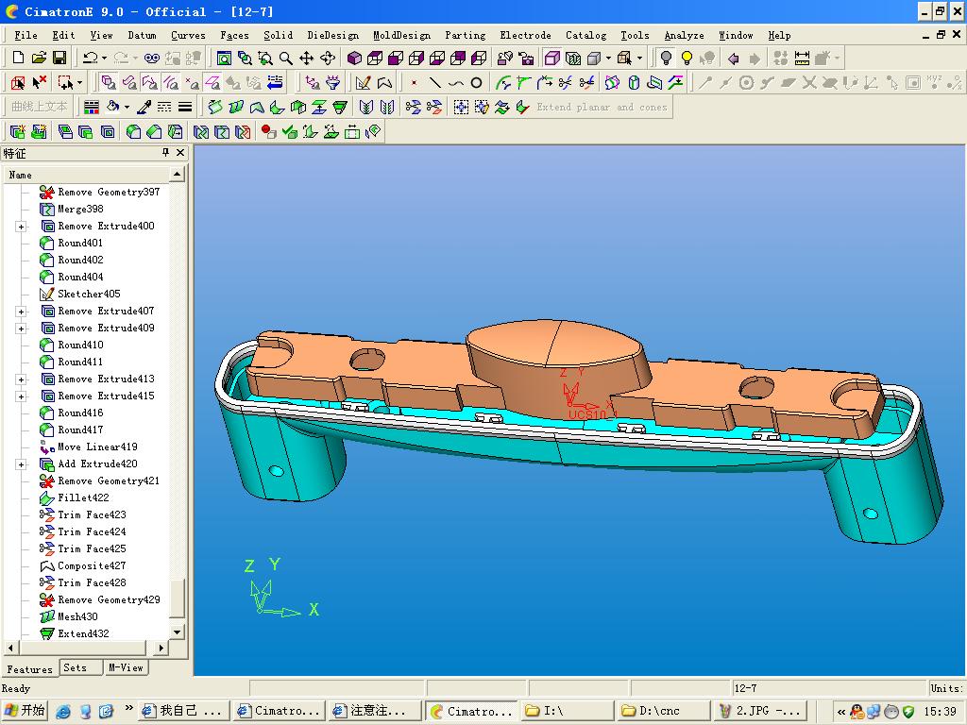The height and width of the screenshot is (725, 967).
Task: Click the Save file icon
Action: pyautogui.click(x=60, y=59)
